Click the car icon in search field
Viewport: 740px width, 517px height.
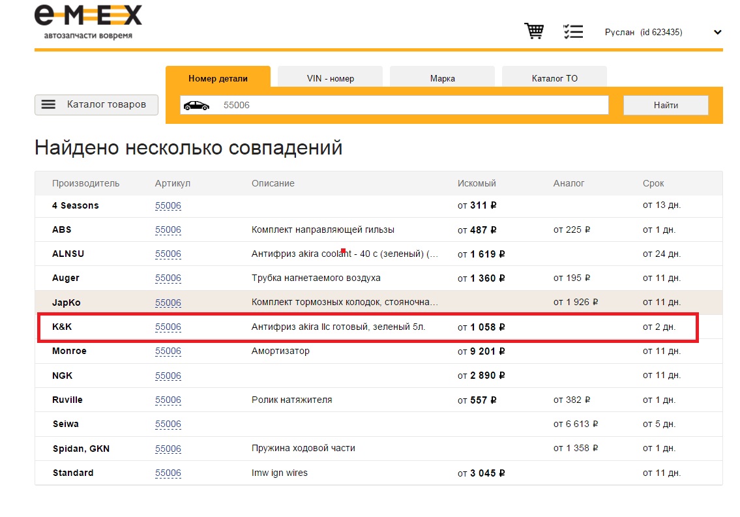[x=196, y=105]
